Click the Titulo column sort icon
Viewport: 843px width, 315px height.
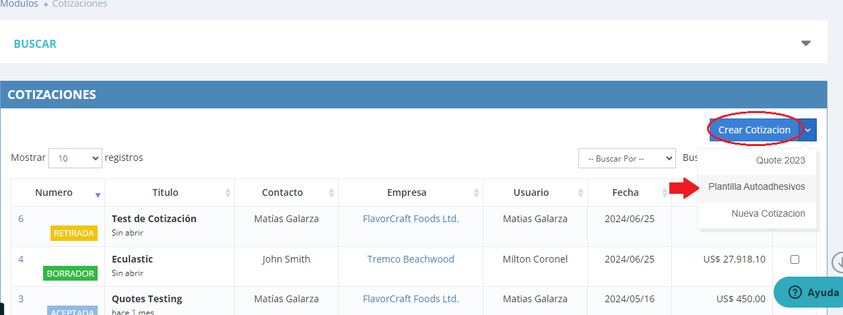click(x=228, y=193)
